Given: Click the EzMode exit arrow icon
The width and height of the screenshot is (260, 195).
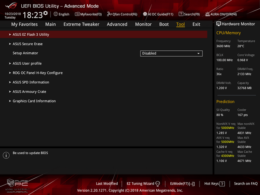Looking at the screenshot, I should click(x=192, y=184).
